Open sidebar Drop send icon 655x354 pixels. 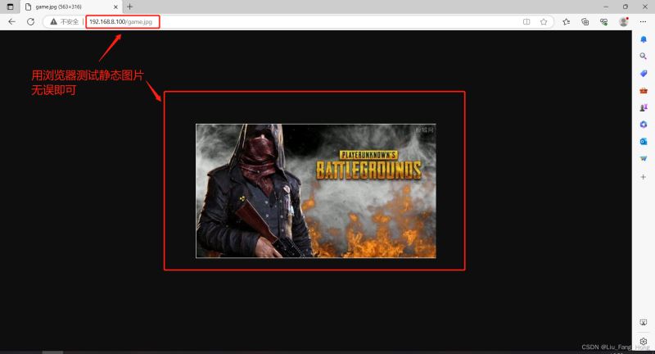tap(644, 158)
